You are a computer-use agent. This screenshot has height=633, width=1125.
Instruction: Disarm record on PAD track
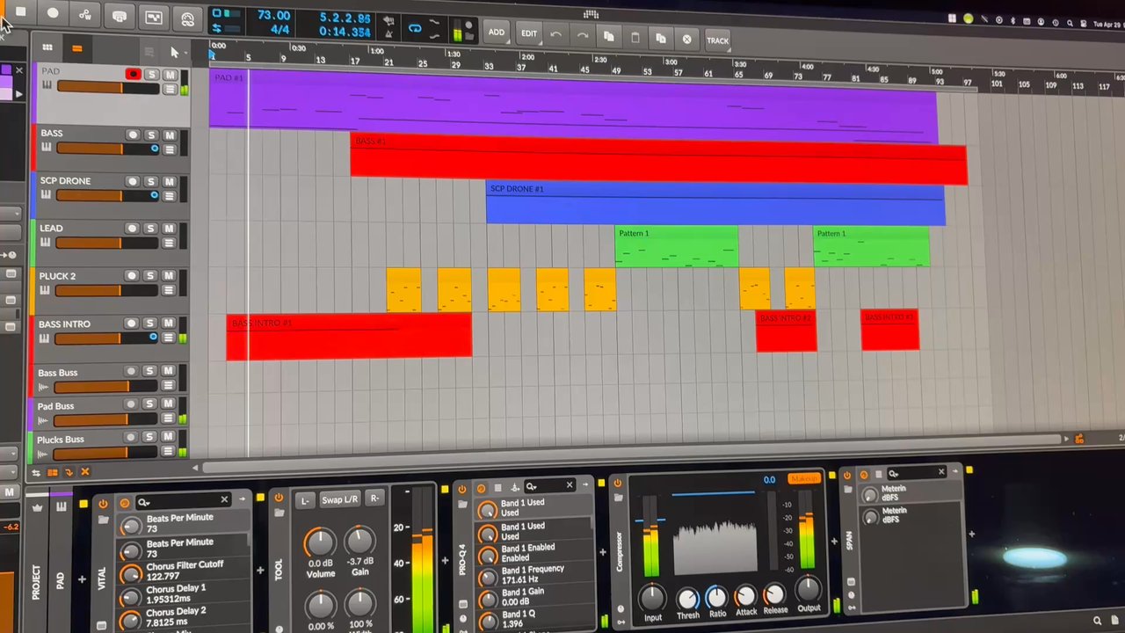(133, 74)
